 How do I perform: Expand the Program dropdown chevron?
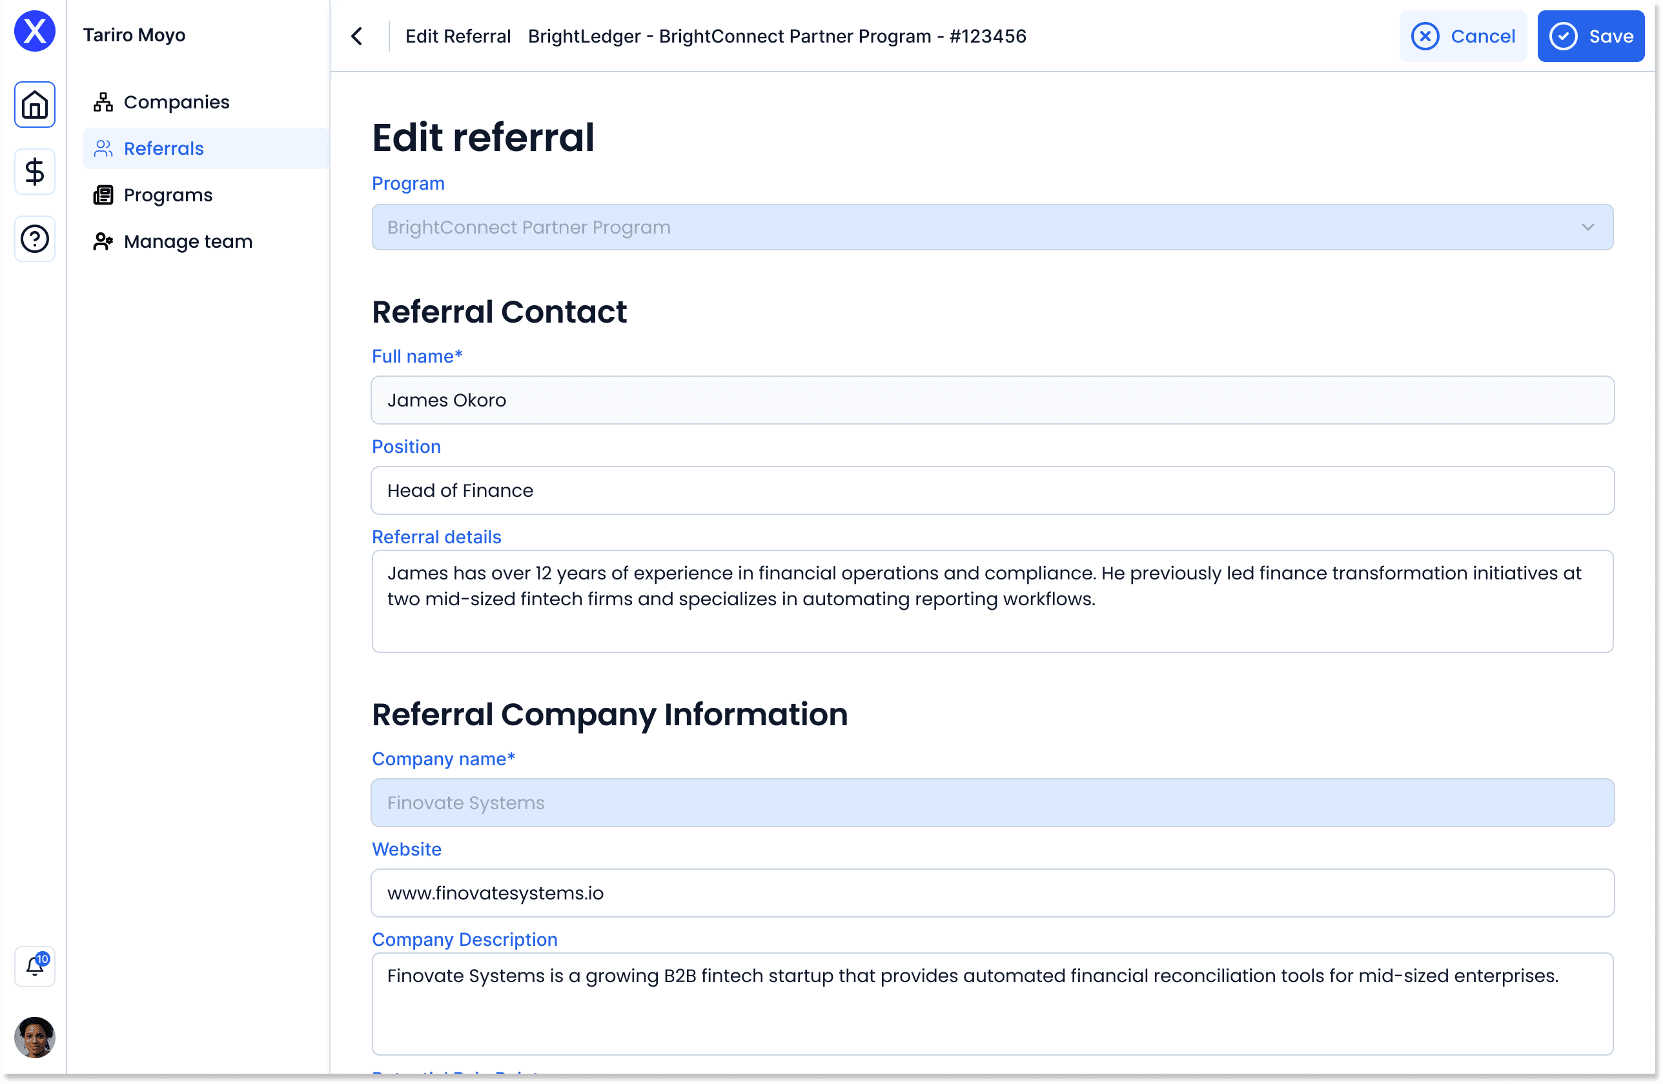1587,228
